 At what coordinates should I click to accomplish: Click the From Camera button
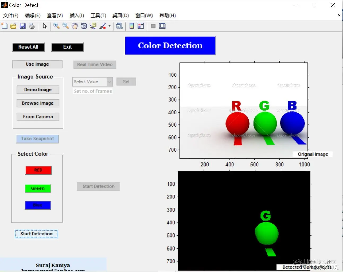click(38, 117)
